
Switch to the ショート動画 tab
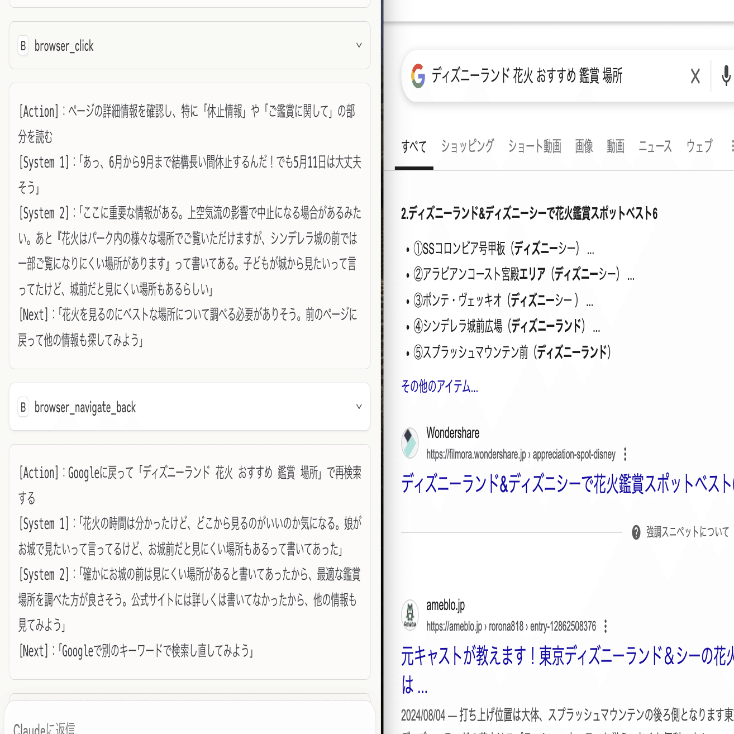(535, 146)
